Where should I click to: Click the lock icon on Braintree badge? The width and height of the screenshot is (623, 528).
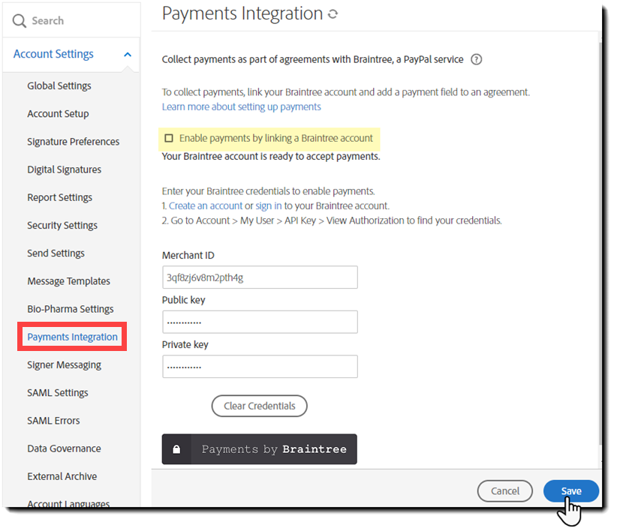[176, 449]
